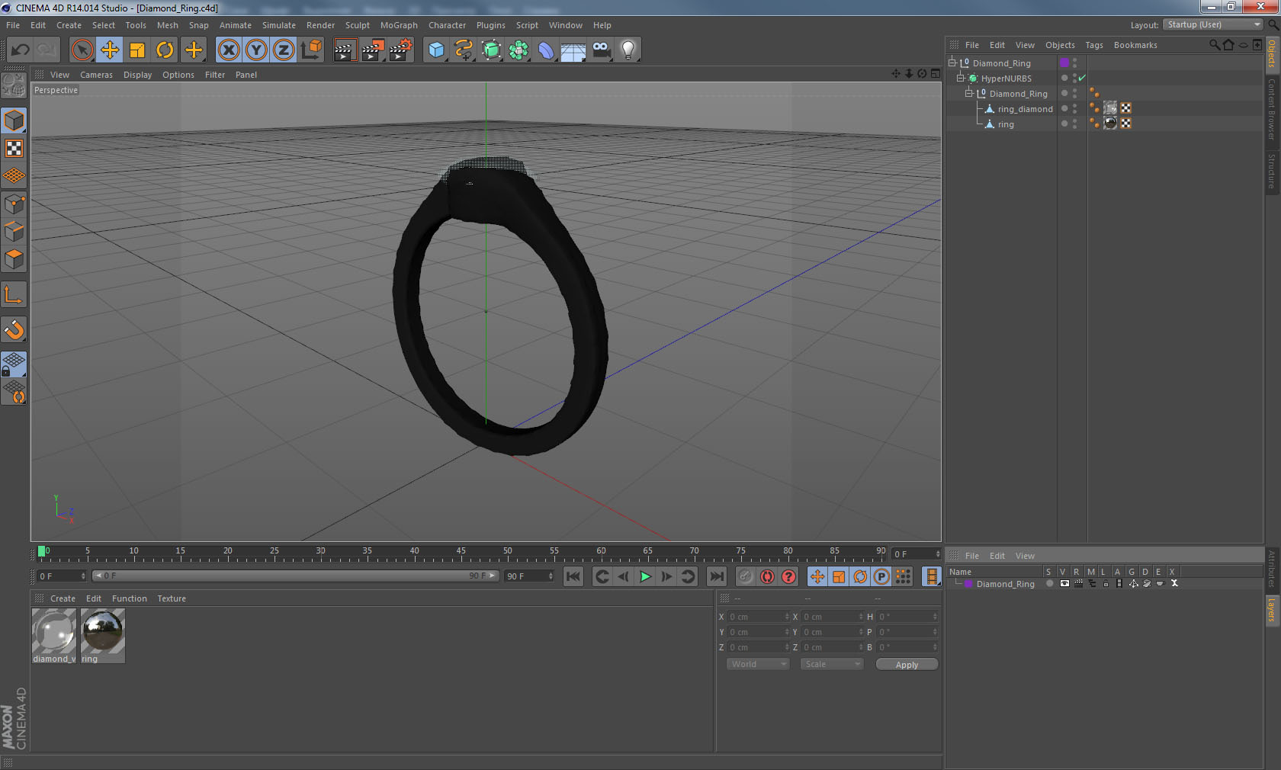The height and width of the screenshot is (770, 1281).
Task: Activate the Rotate tool
Action: tap(165, 50)
